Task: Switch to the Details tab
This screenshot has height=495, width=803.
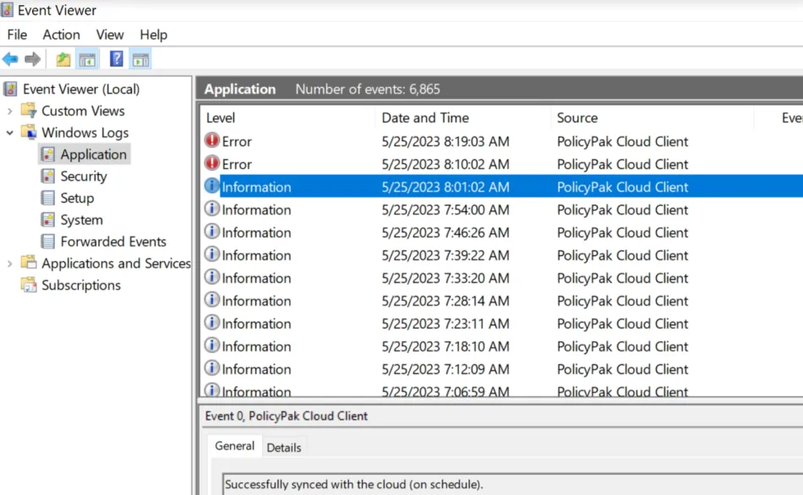Action: pos(284,448)
